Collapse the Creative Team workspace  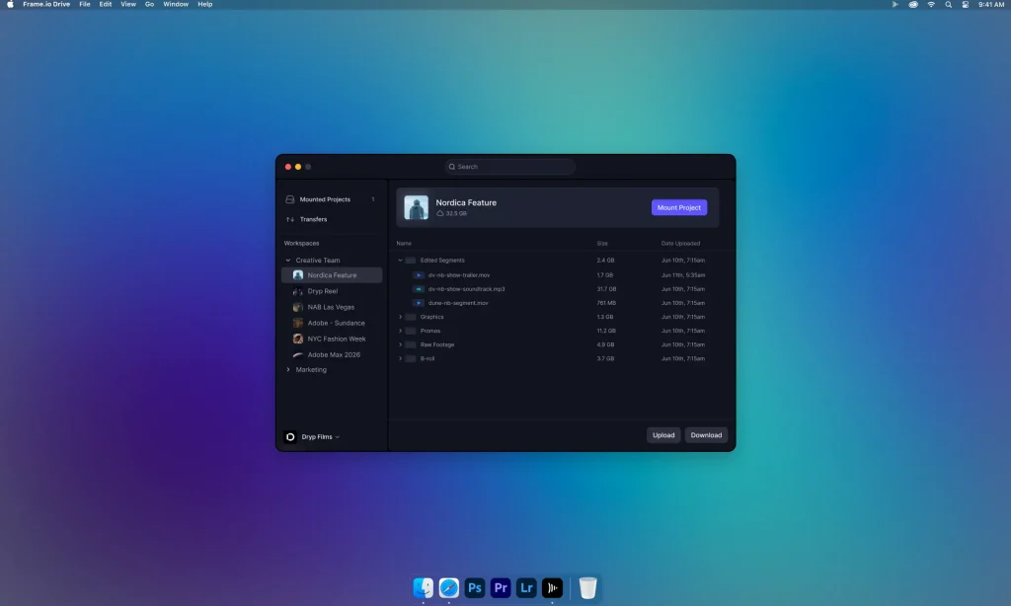(x=288, y=261)
